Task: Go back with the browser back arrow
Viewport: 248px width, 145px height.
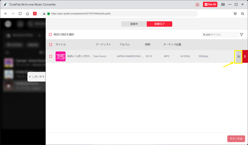Action: [x=6, y=14]
